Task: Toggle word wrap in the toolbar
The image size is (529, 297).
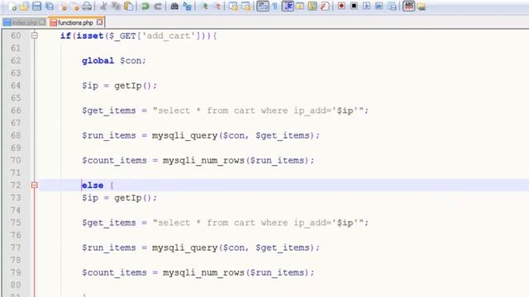Action: point(263,6)
